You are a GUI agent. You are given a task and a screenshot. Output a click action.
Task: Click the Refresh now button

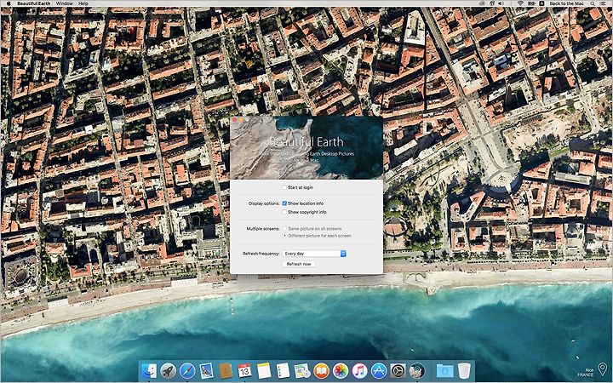(x=299, y=264)
